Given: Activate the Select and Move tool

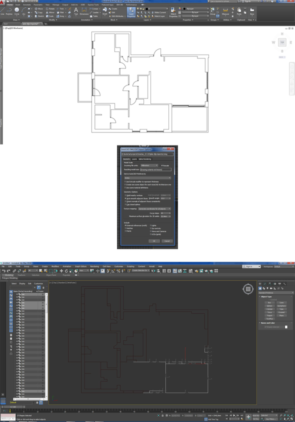Looking at the screenshot, I should (x=61, y=270).
